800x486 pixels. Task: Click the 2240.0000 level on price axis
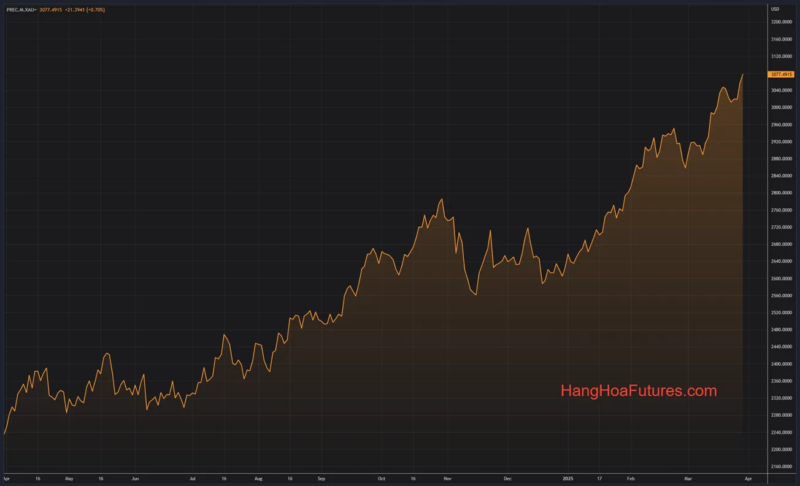(x=780, y=432)
